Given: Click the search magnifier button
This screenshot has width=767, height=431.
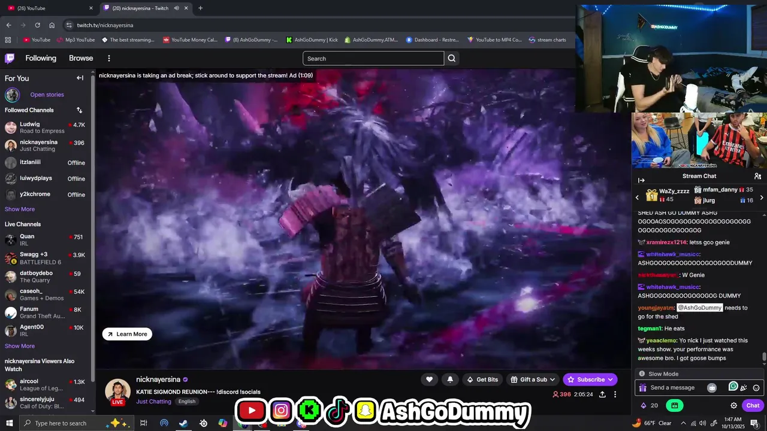Looking at the screenshot, I should (x=452, y=58).
